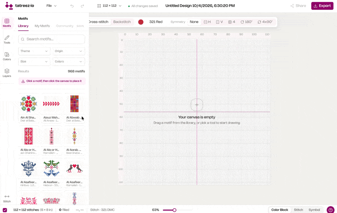Toggle the checkbox in the status bar
Image resolution: width=337 pixels, height=213 pixels.
5,210
